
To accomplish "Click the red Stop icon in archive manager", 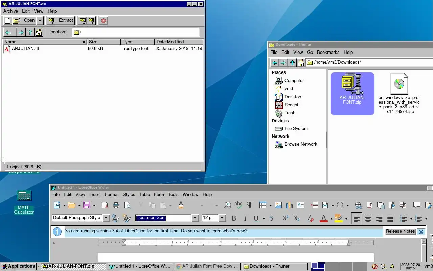I will tap(104, 21).
